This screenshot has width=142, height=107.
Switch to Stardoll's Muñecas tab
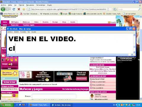click(26, 22)
